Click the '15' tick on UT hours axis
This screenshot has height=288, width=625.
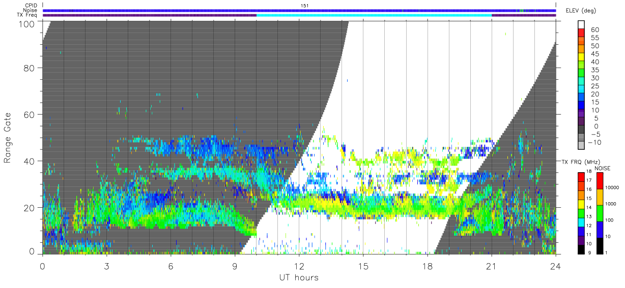(363, 266)
